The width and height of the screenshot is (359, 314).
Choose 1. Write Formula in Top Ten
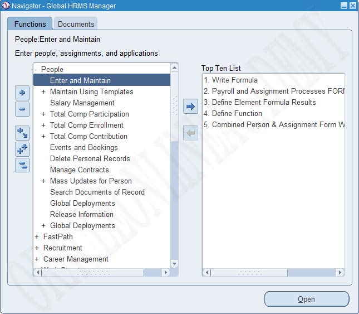pyautogui.click(x=231, y=80)
